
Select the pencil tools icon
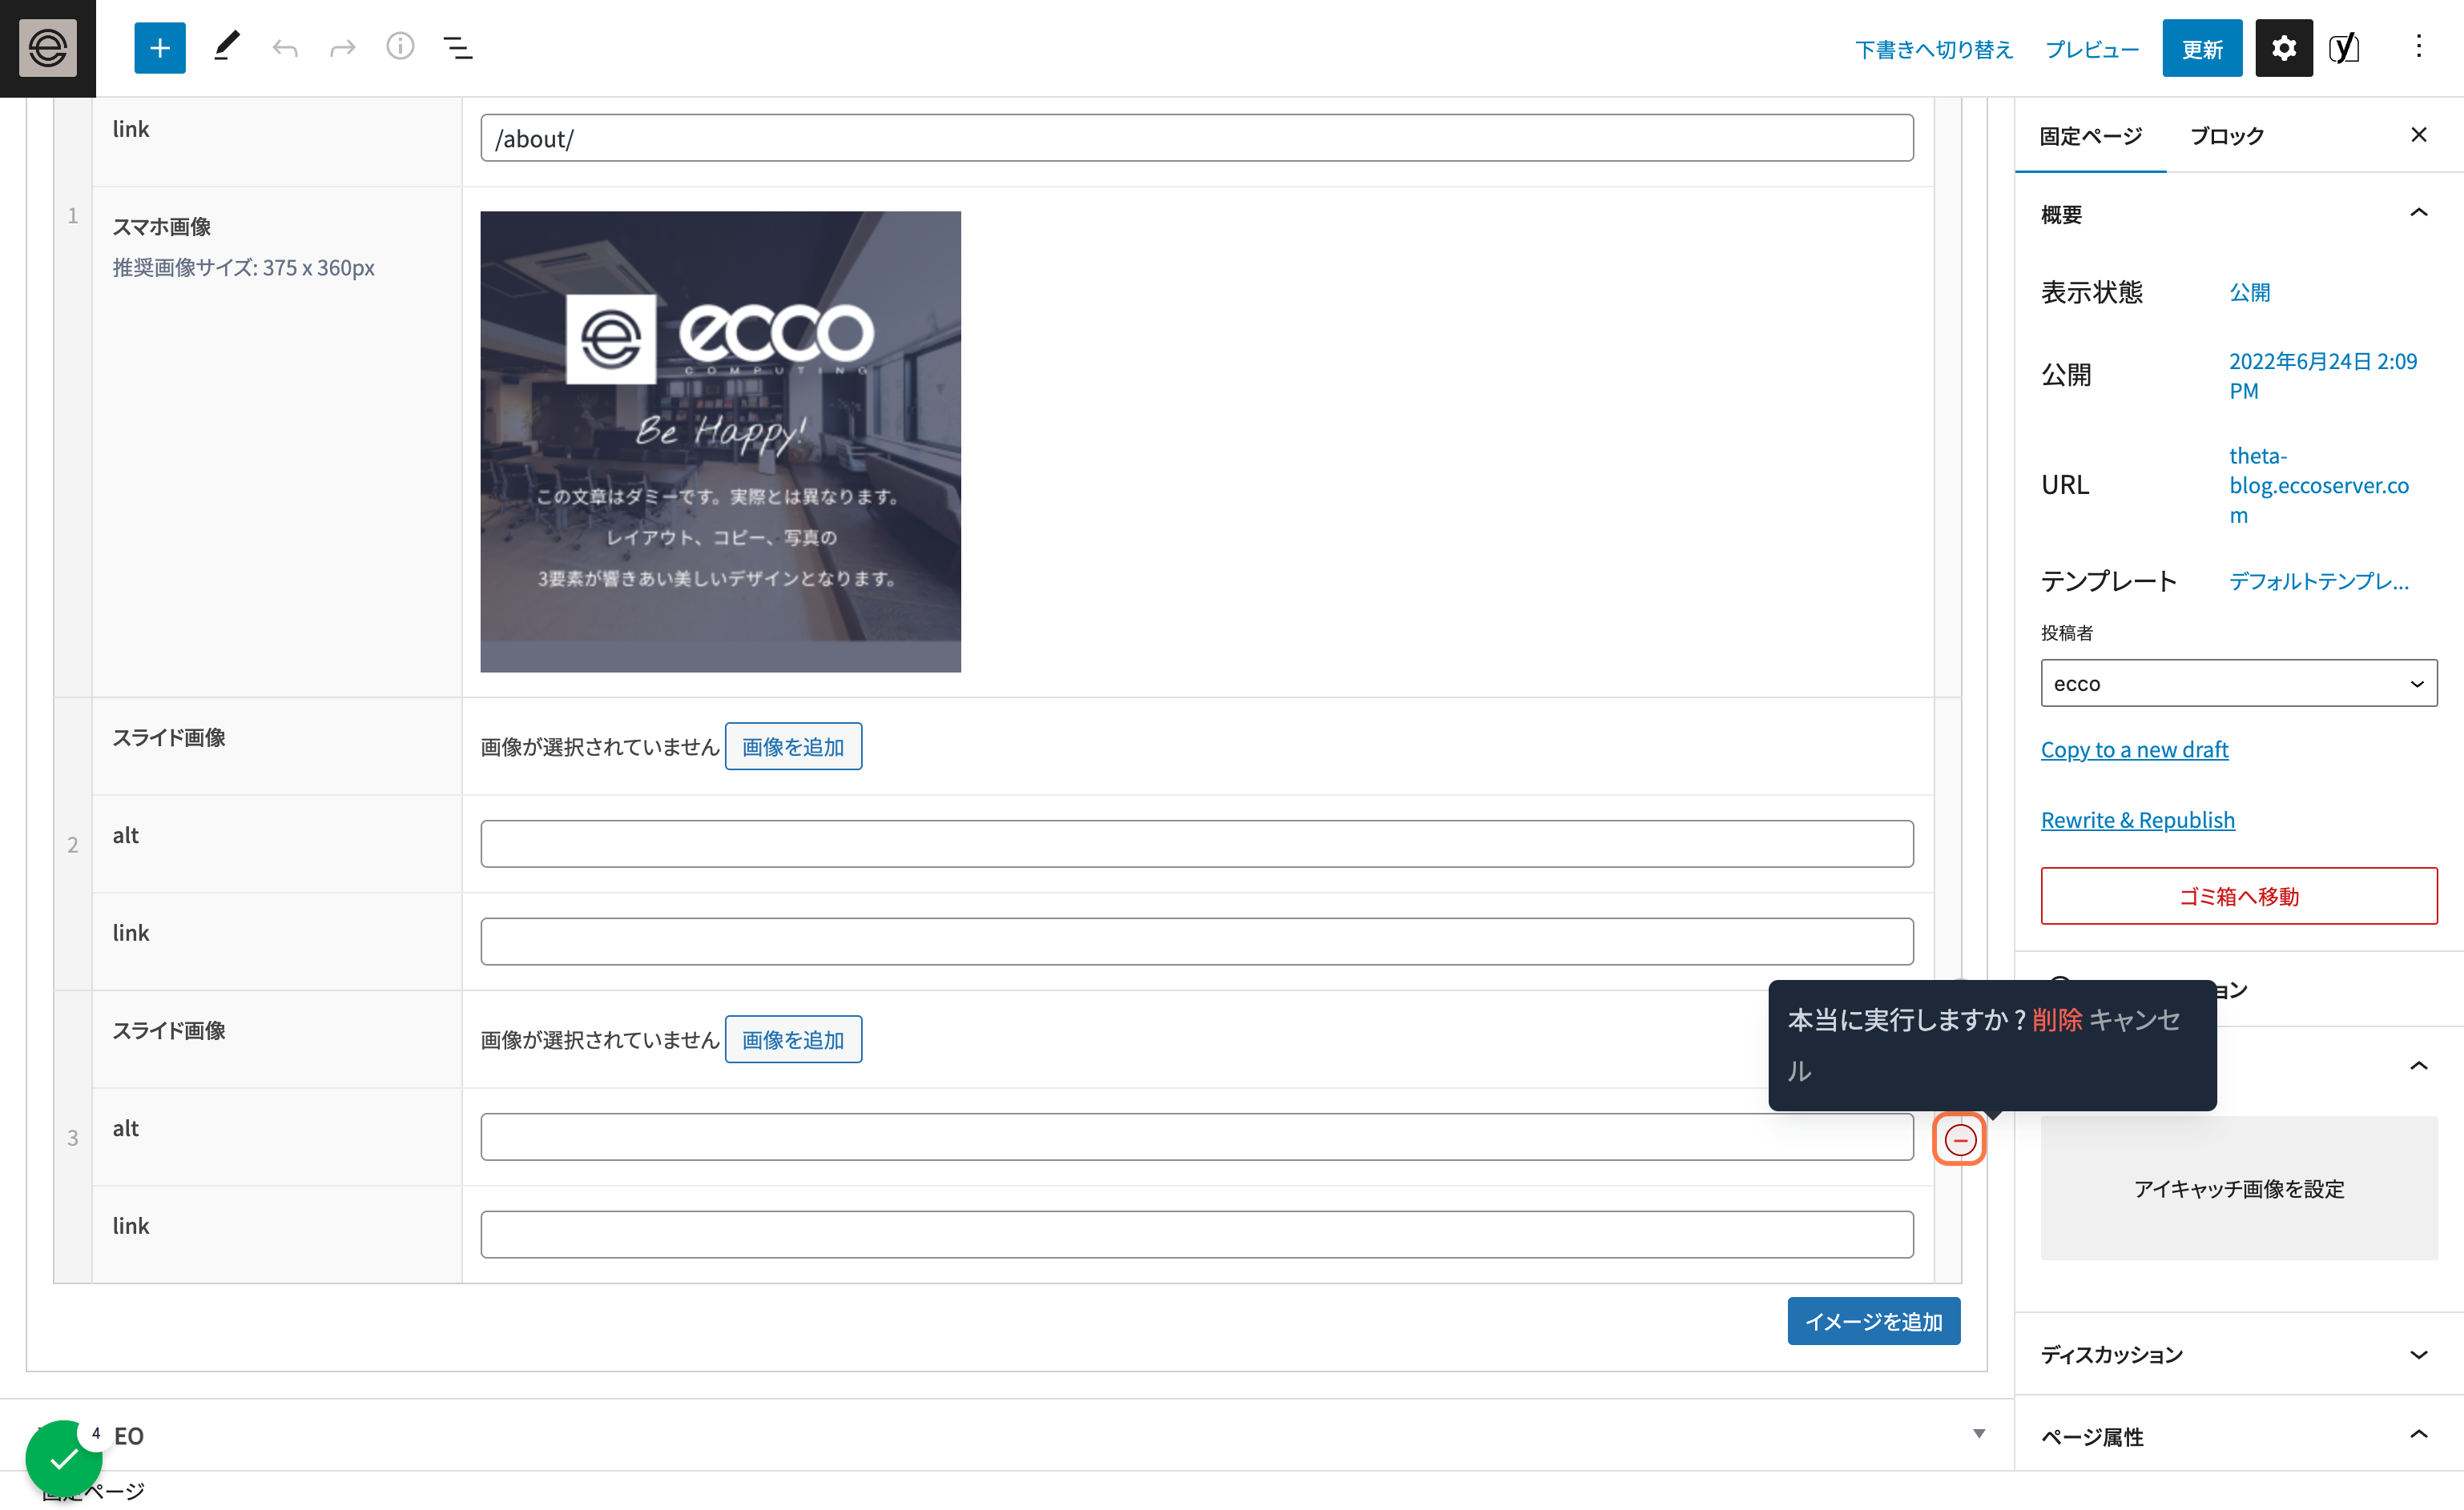tap(227, 47)
